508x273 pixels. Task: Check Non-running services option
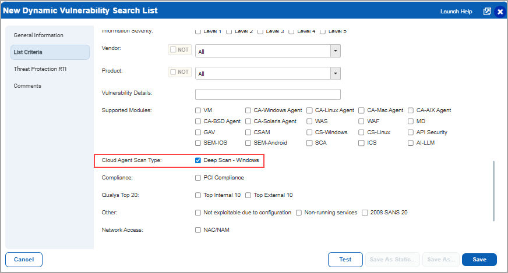pos(299,213)
